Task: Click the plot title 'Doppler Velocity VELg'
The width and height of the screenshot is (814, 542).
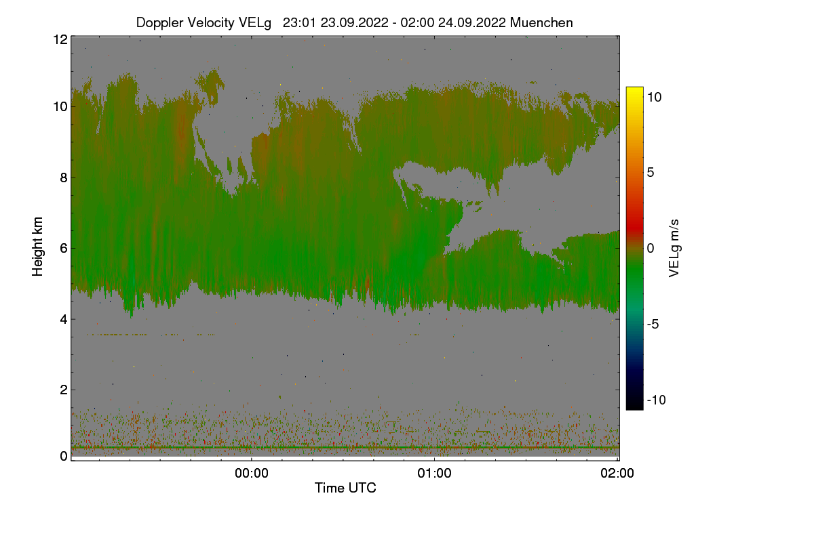Action: point(203,22)
